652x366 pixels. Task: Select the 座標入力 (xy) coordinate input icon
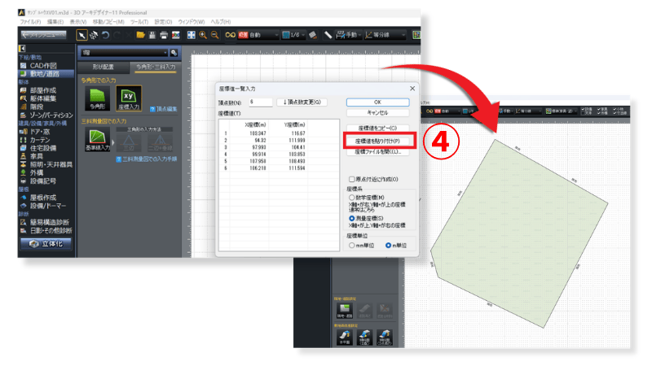pyautogui.click(x=129, y=98)
